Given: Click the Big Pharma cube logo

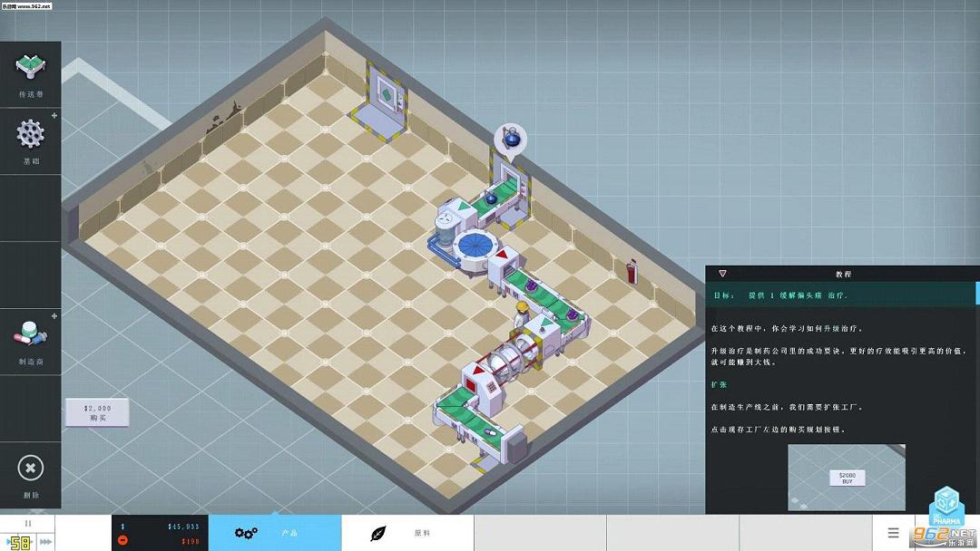Looking at the screenshot, I should pos(946,504).
